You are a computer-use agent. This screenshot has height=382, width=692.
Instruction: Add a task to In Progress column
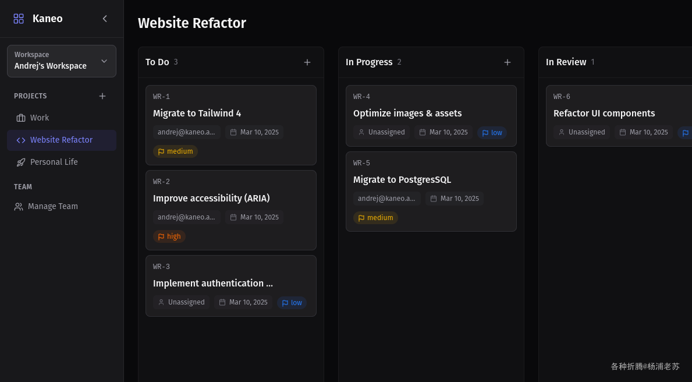(508, 62)
